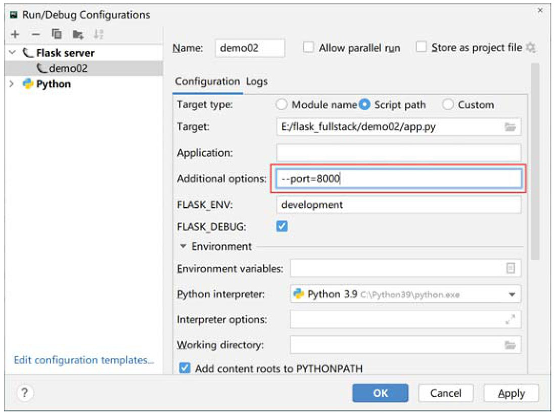Switch to the Logs tab
556x418 pixels.
tap(257, 81)
